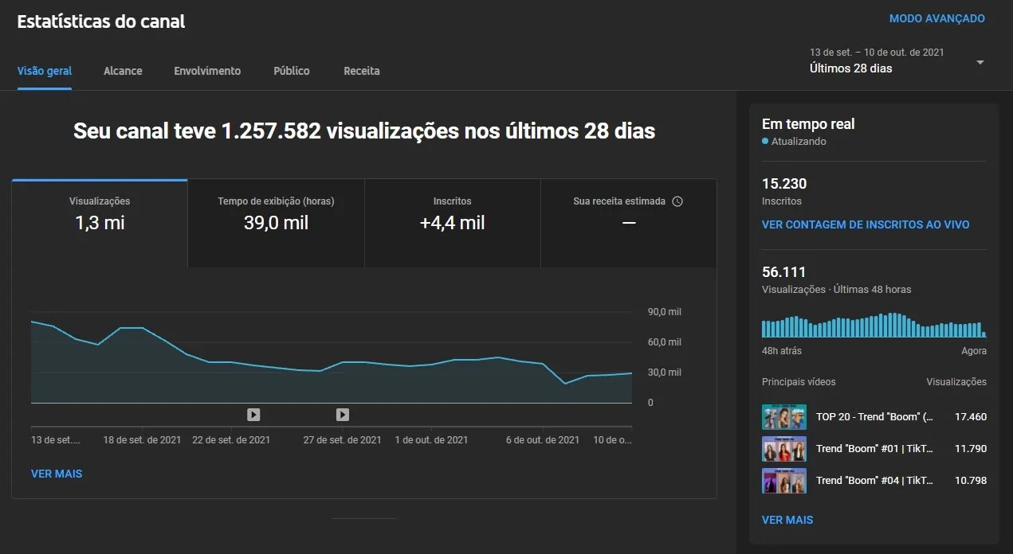Select the Tempo de exibição metric card
Viewport: 1013px width, 554px height.
[x=276, y=223]
